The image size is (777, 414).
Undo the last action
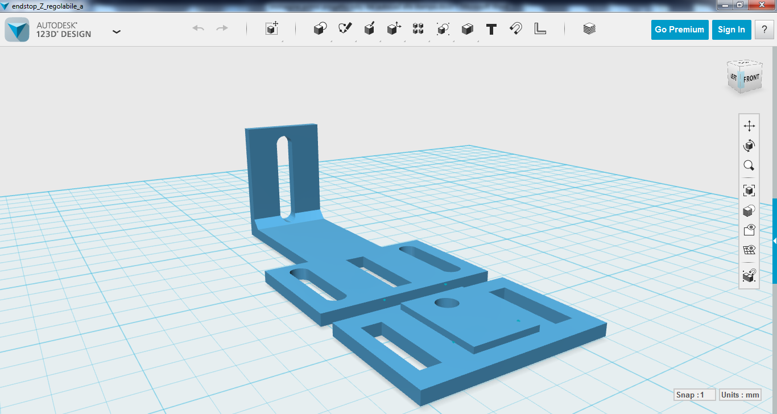tap(199, 28)
